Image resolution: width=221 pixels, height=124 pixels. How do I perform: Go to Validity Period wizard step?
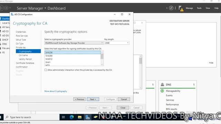click(25, 59)
